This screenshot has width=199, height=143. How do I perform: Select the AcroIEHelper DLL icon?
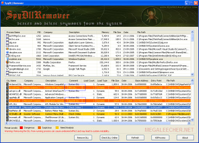(x=7, y=87)
